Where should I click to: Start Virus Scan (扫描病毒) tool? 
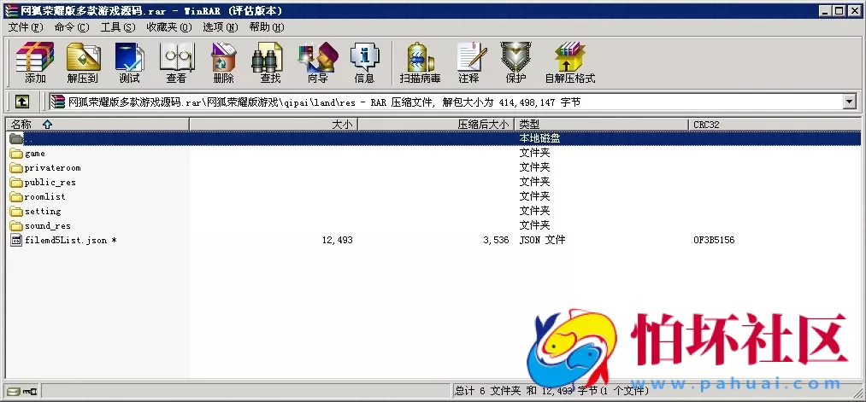click(x=420, y=62)
